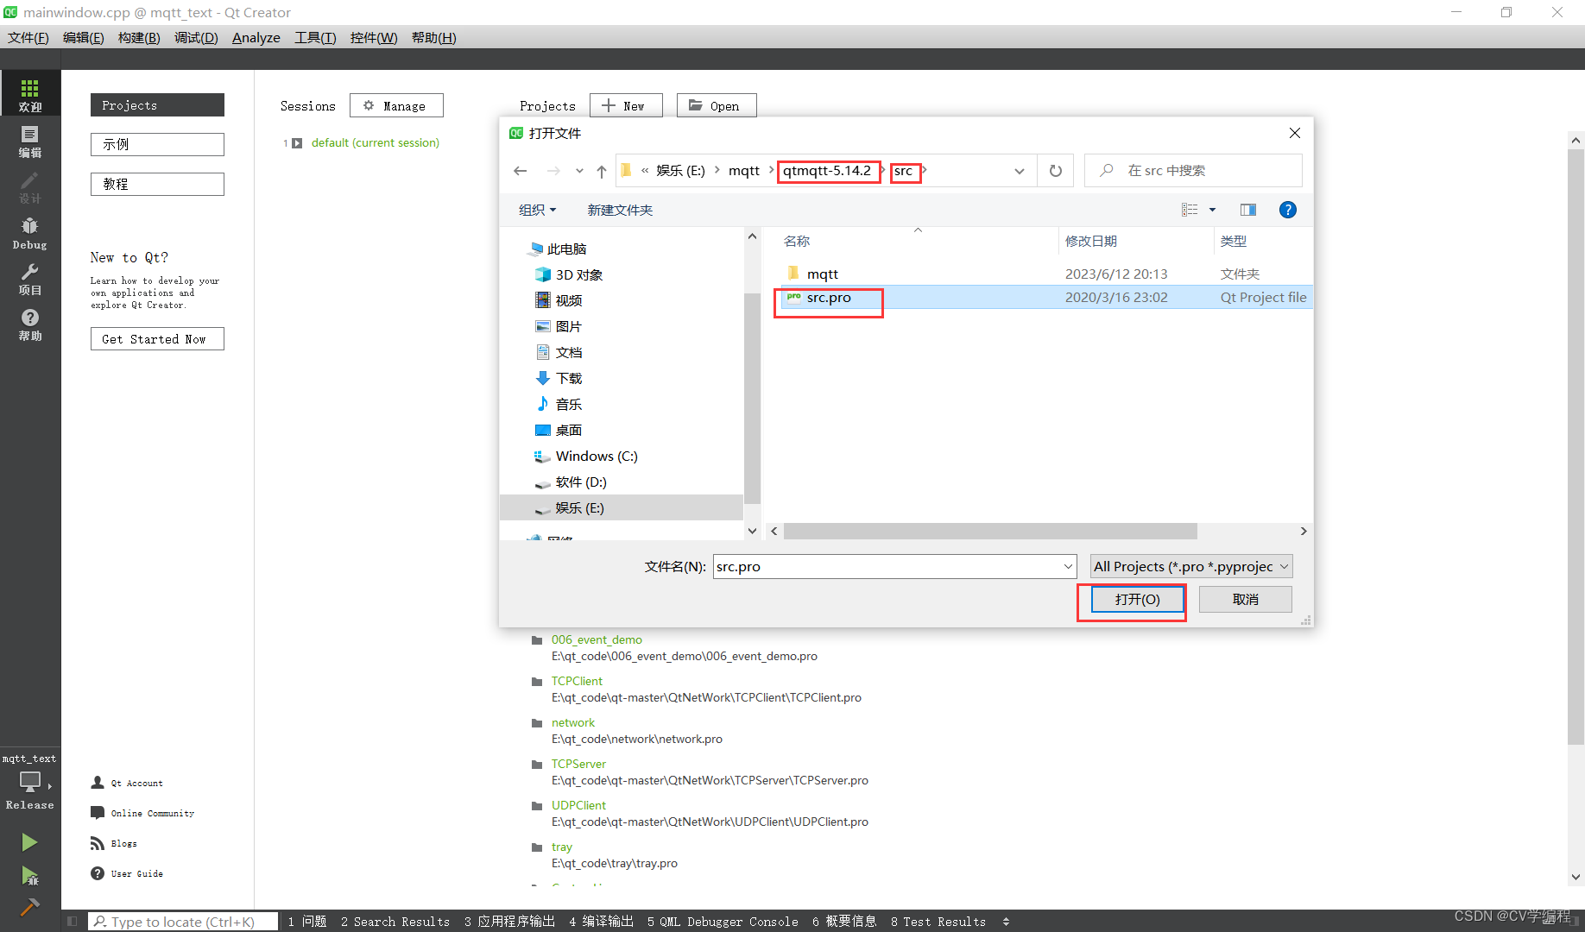1585x932 pixels.
Task: Expand the status bar output pane selector
Action: pos(1006,922)
